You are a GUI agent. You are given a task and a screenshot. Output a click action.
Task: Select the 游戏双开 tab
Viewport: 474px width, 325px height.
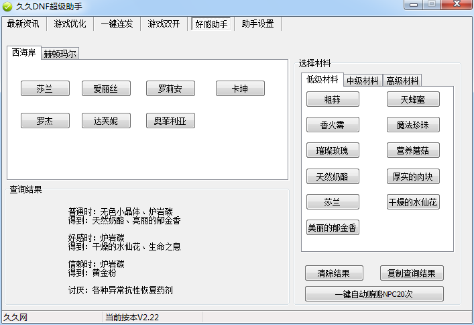coord(164,24)
